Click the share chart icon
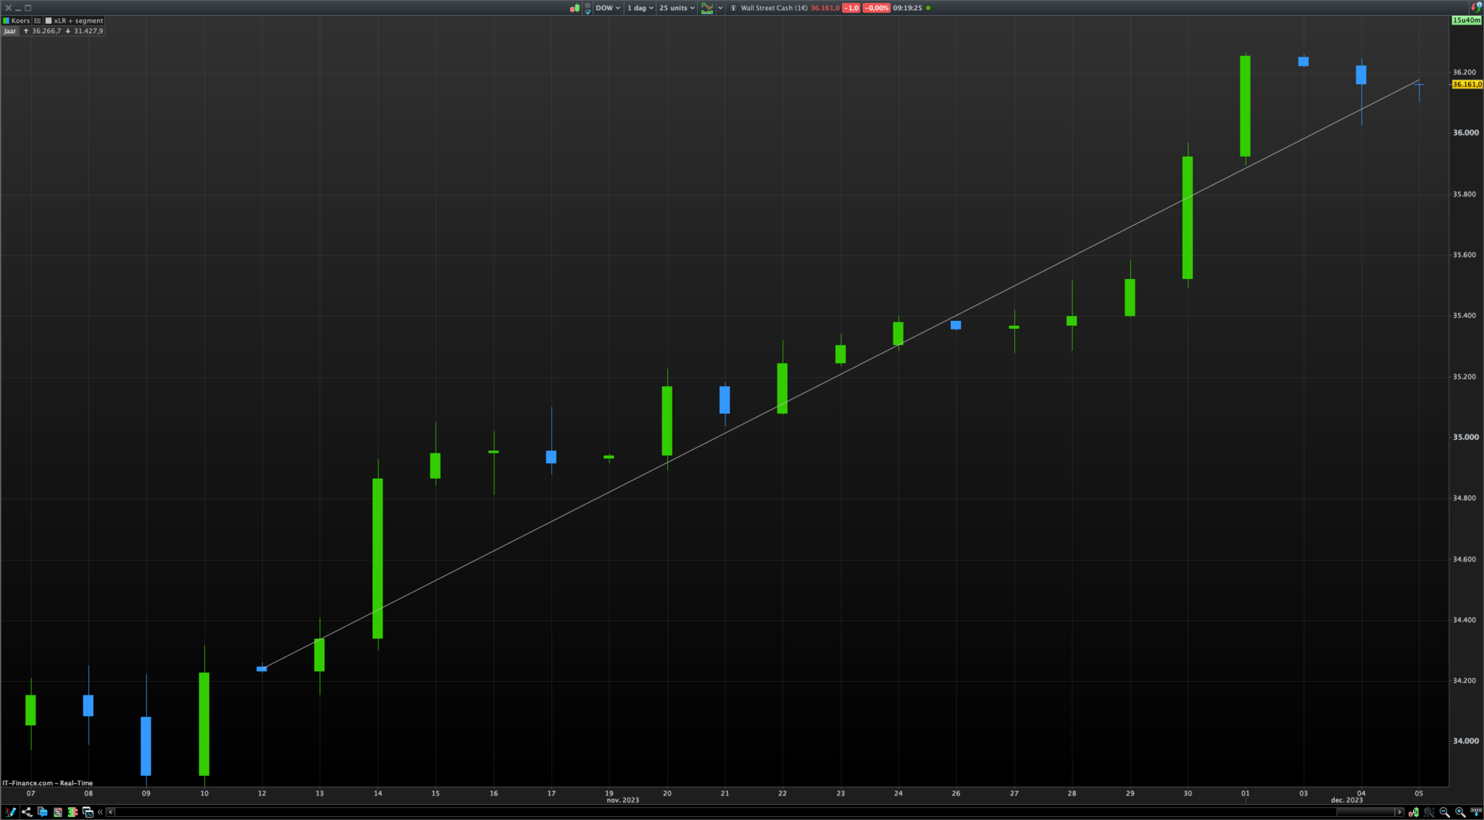The image size is (1484, 820). [27, 812]
